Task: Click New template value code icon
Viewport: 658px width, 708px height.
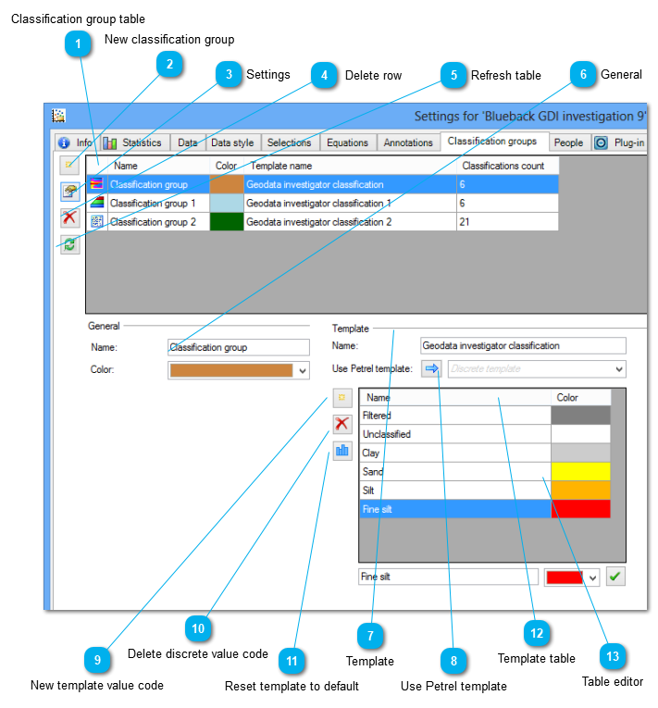Action: 342,398
